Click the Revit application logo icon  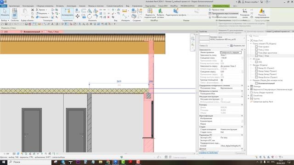click(x=2, y=2)
